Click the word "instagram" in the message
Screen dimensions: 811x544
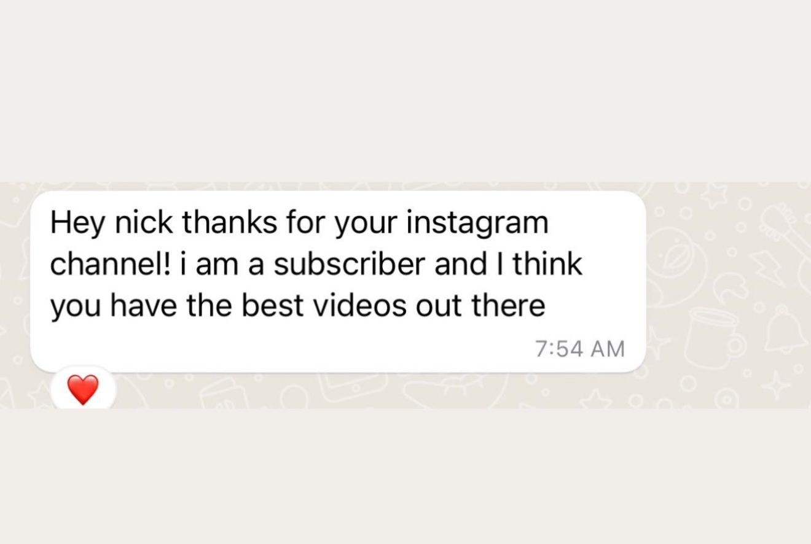point(476,223)
